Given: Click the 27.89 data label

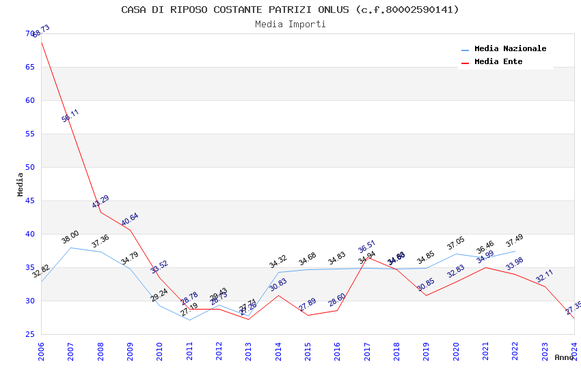Looking at the screenshot, I should [x=308, y=305].
